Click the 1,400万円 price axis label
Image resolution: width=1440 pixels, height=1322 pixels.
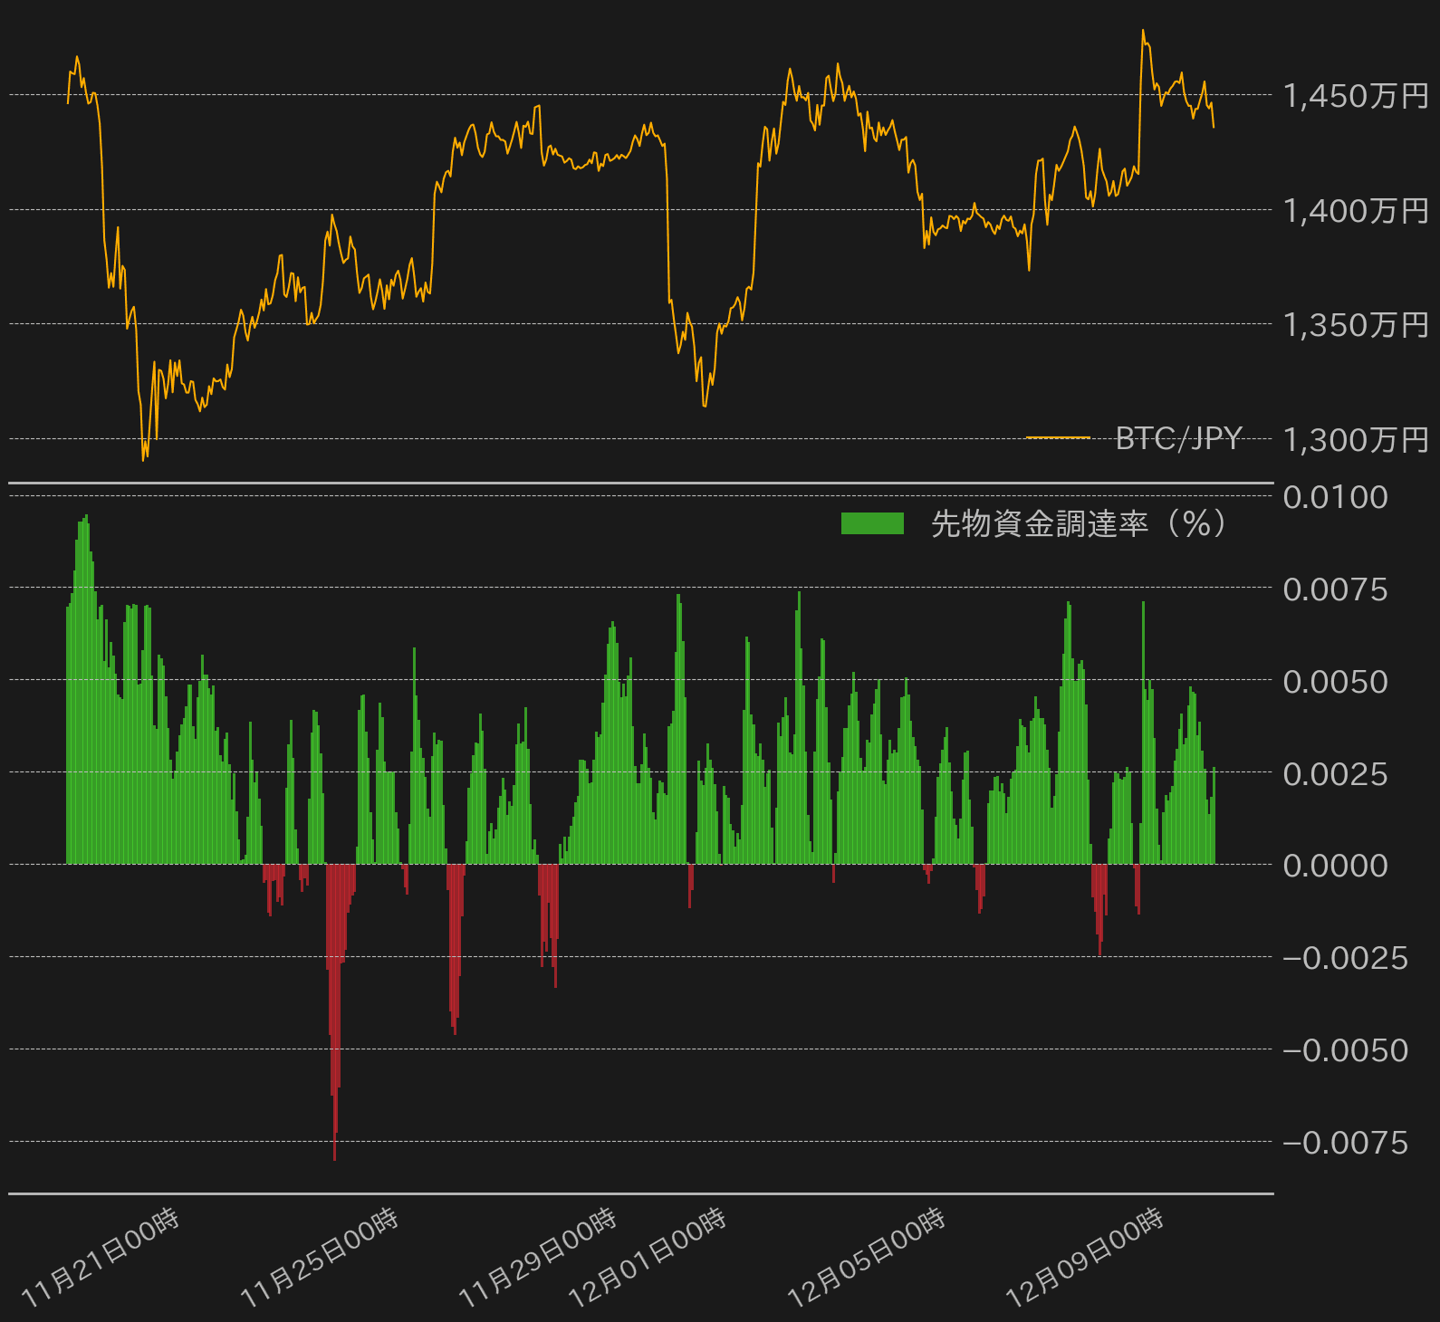tap(1355, 211)
